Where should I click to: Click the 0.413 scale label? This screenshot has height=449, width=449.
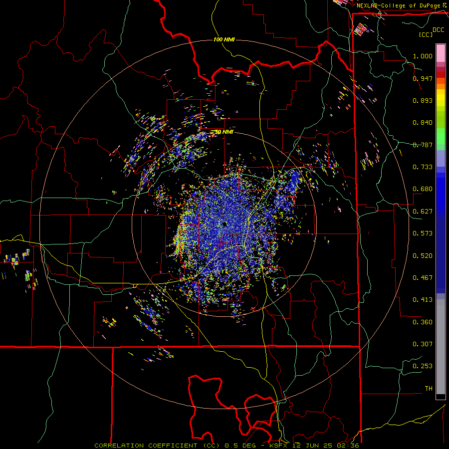[423, 300]
